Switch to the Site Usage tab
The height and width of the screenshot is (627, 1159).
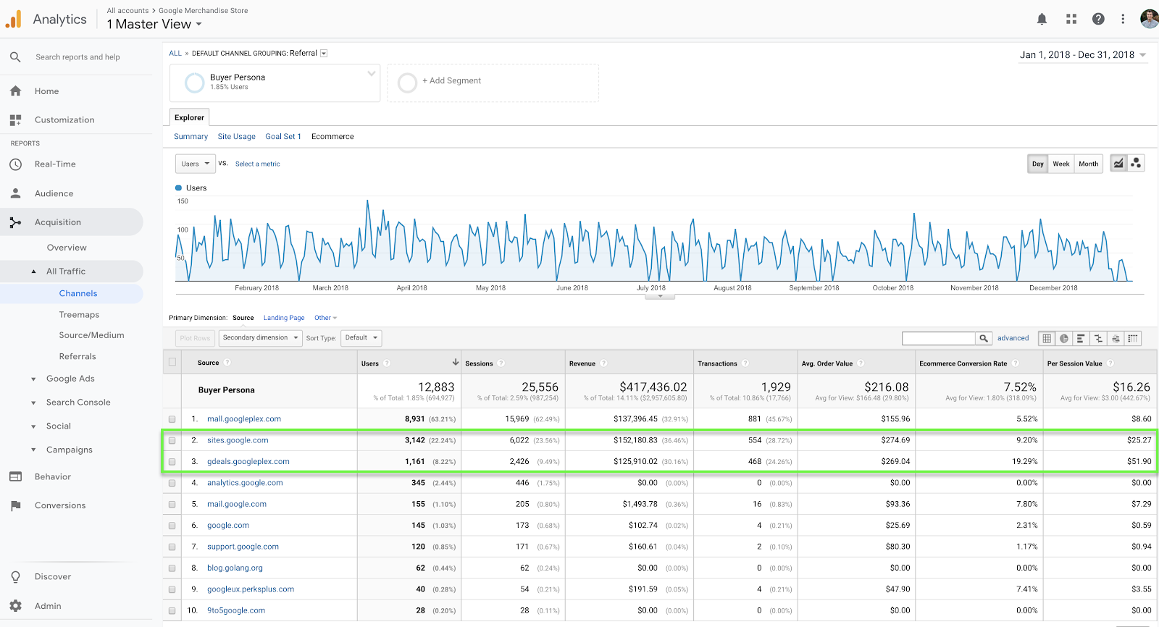[237, 137]
